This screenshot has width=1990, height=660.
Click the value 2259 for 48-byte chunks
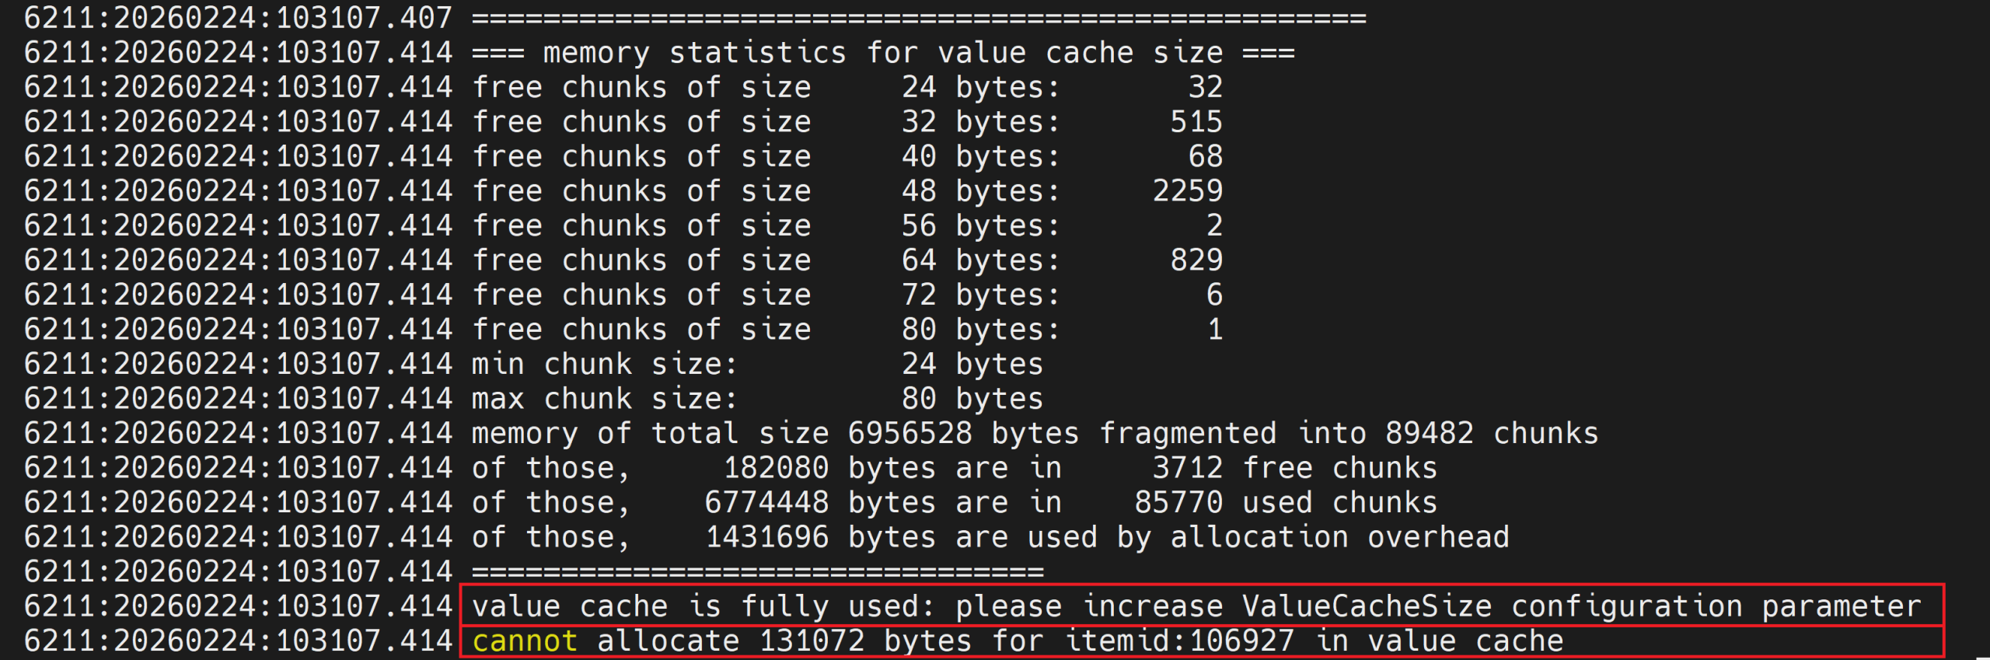point(1187,191)
